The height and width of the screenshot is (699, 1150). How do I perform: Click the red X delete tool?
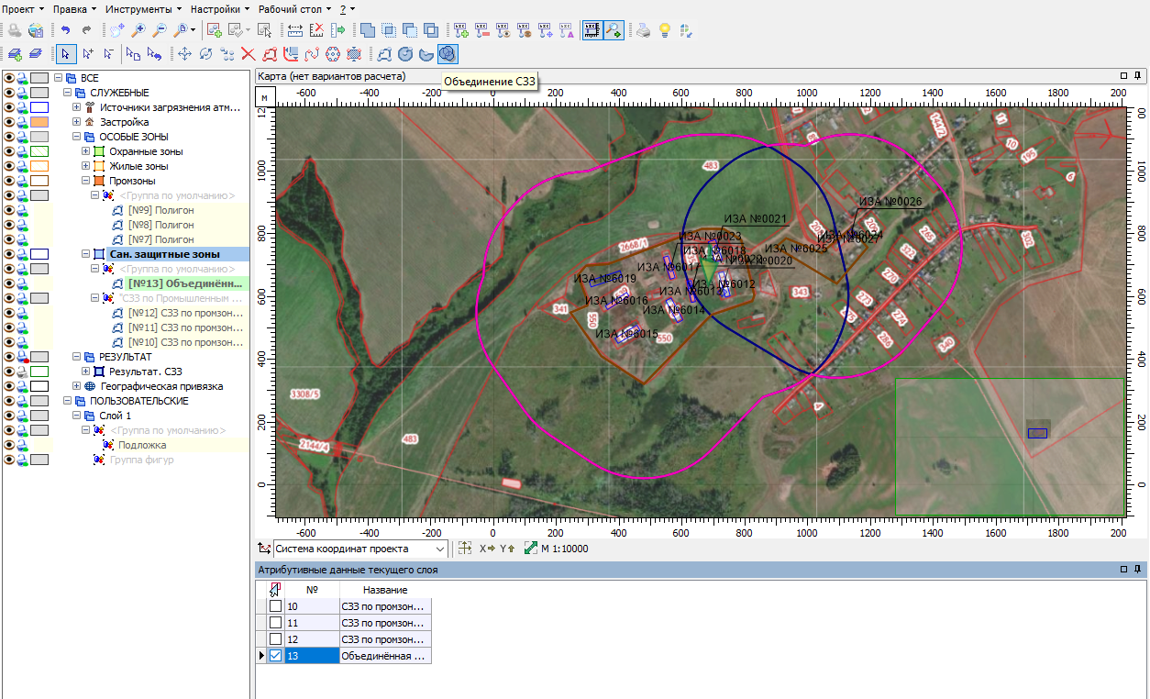pyautogui.click(x=248, y=54)
